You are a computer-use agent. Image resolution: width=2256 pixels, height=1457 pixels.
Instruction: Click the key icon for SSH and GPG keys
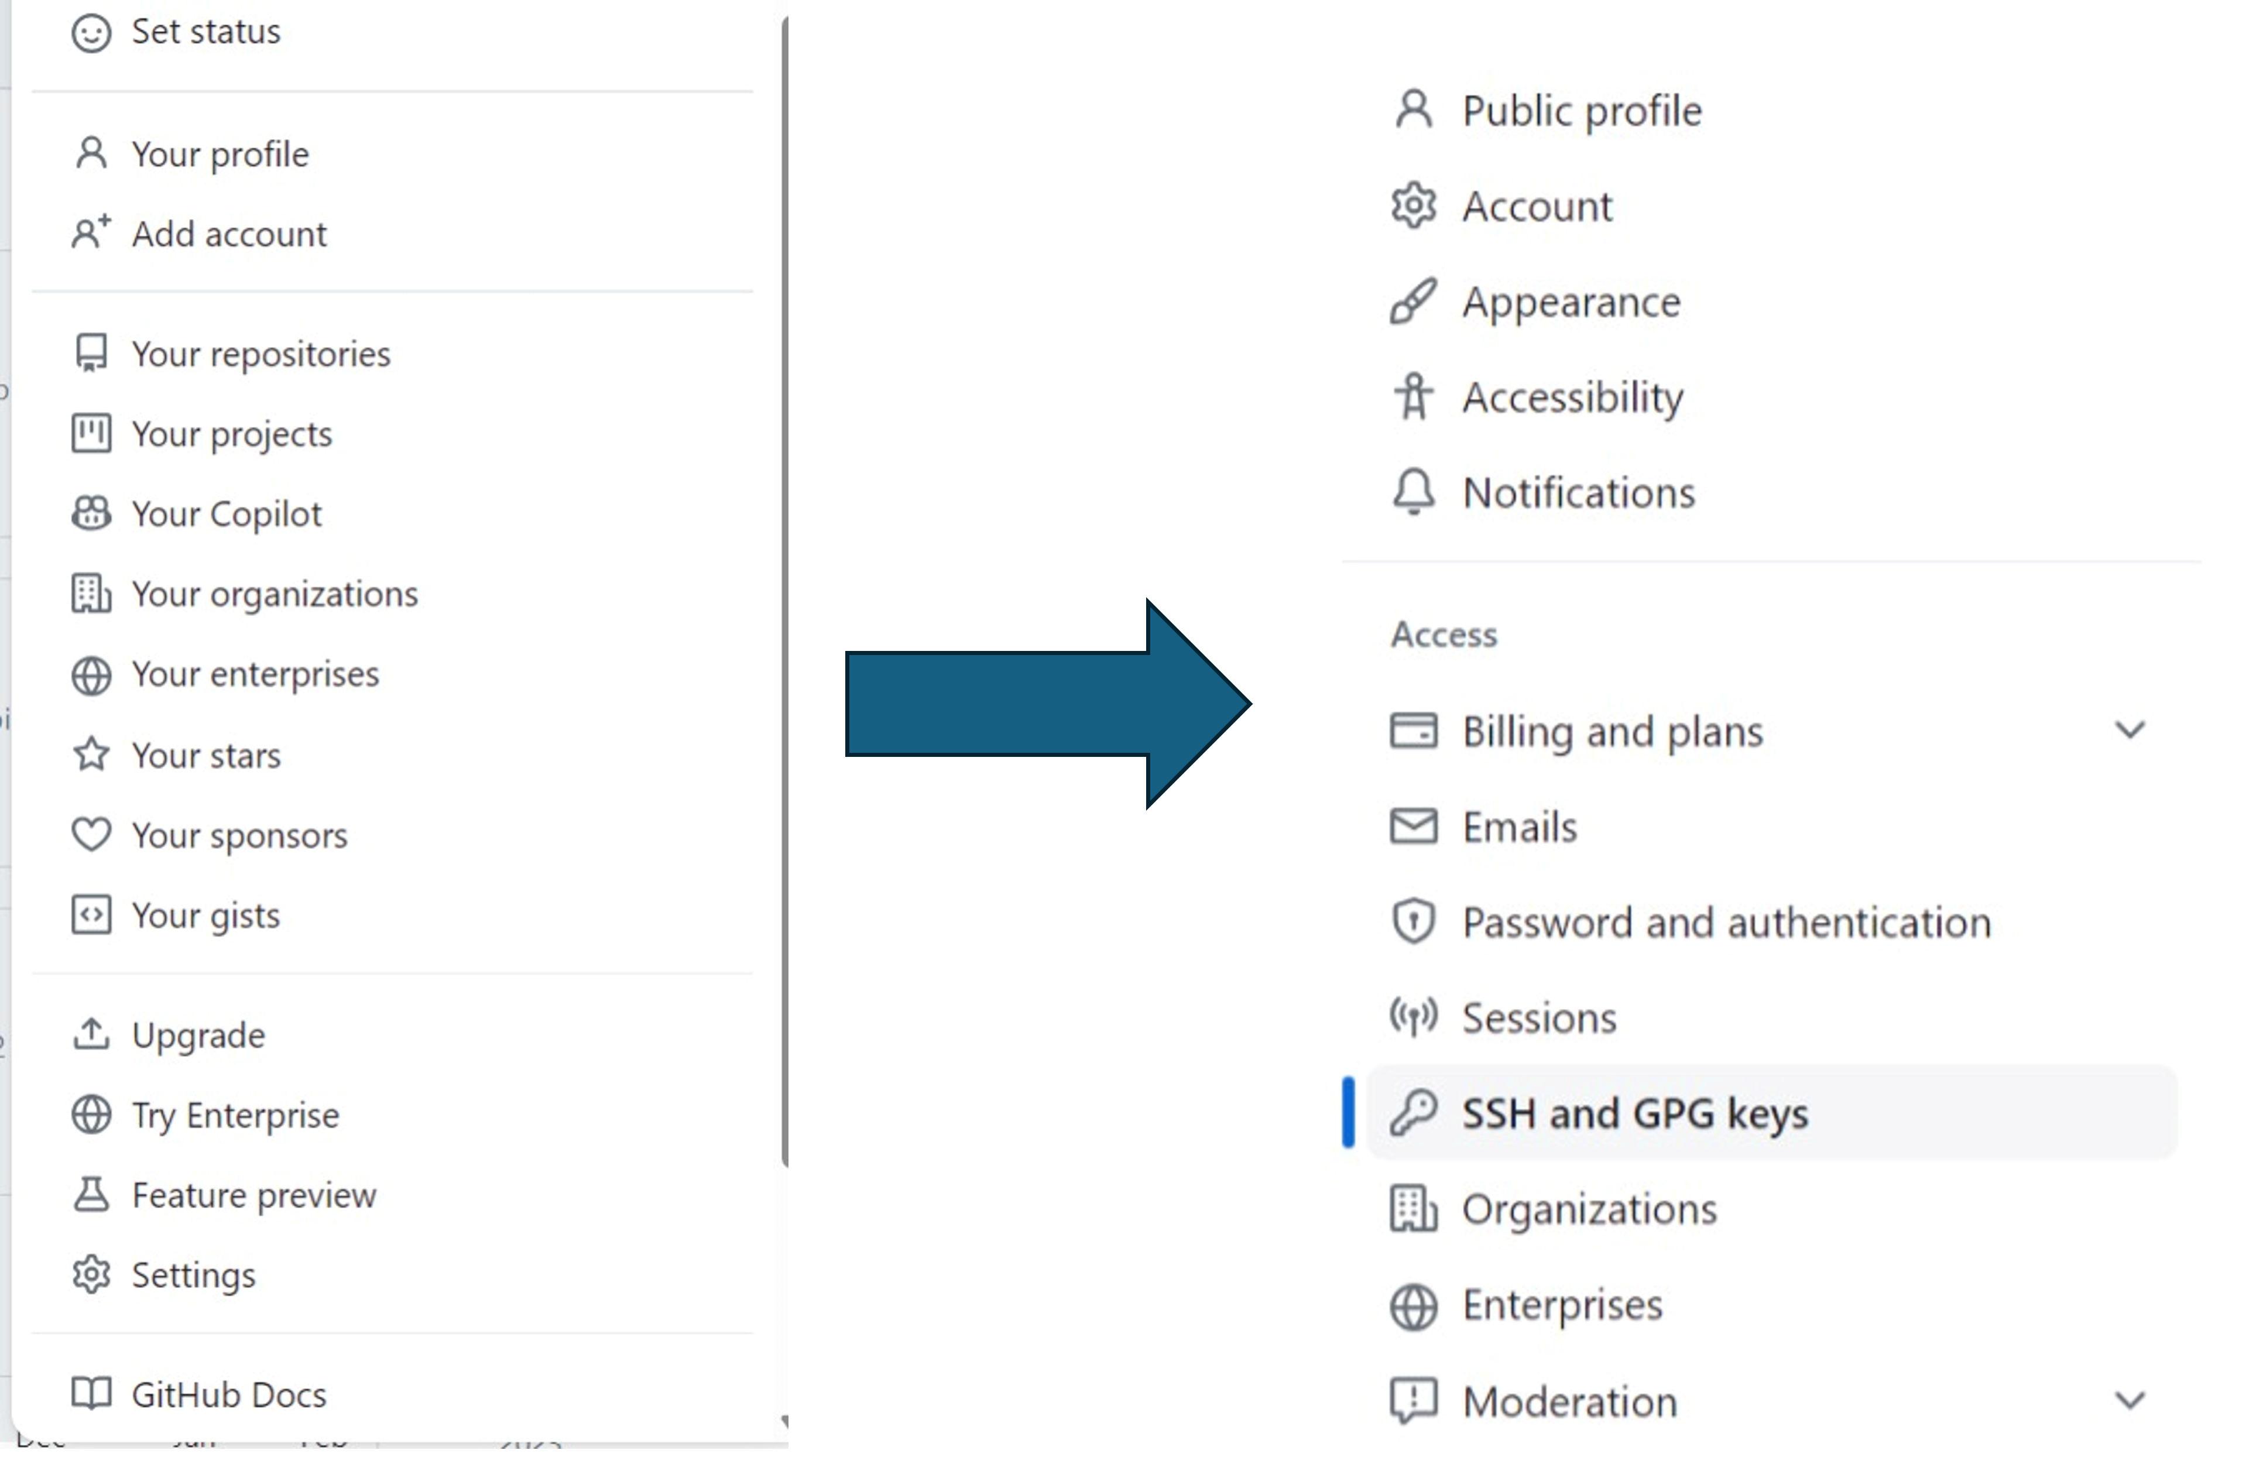click(x=1413, y=1113)
